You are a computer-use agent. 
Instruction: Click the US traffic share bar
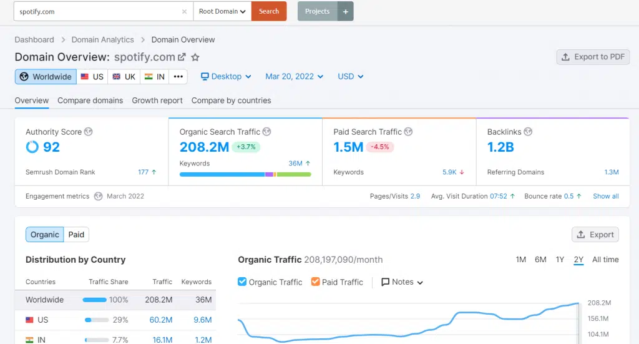[97, 320]
